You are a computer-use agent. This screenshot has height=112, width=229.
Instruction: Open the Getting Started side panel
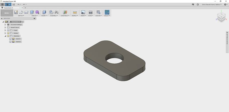pos(227,39)
